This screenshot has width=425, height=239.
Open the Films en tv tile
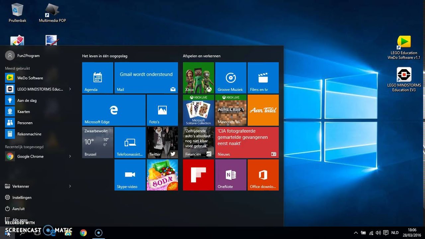263,78
